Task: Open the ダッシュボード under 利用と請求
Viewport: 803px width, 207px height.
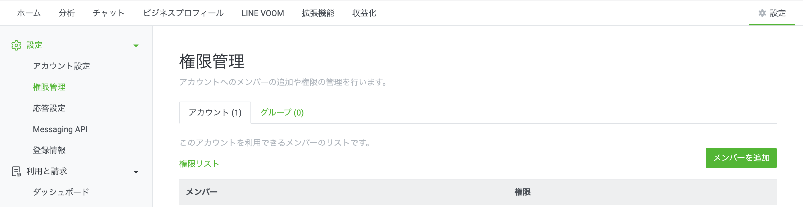Action: 61,192
